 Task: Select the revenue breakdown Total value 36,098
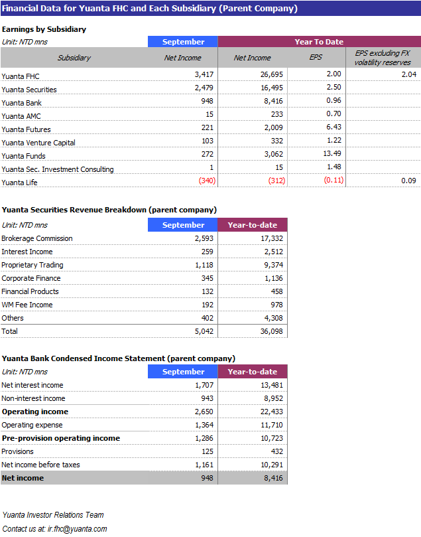click(x=269, y=331)
